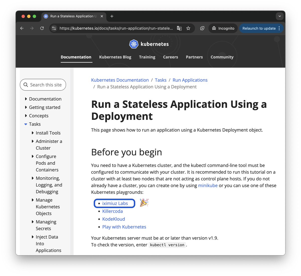The height and width of the screenshot is (276, 301).
Task: Open Kubernetes Blog nav item
Action: pyautogui.click(x=115, y=57)
